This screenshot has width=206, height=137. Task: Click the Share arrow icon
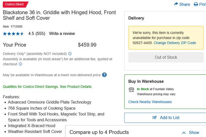point(176,4)
